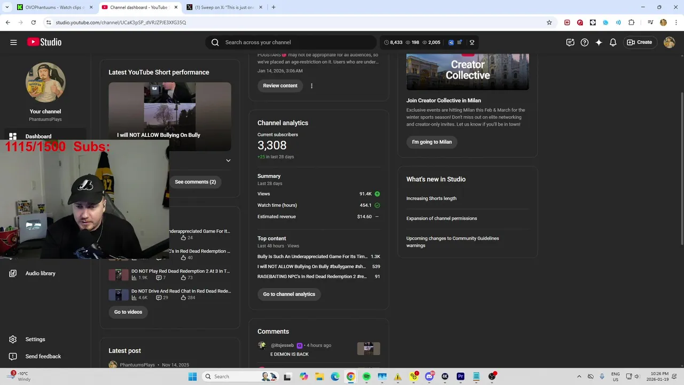Click the weather widget on taskbar
Screen dimensions: 684x385
(x=20, y=376)
